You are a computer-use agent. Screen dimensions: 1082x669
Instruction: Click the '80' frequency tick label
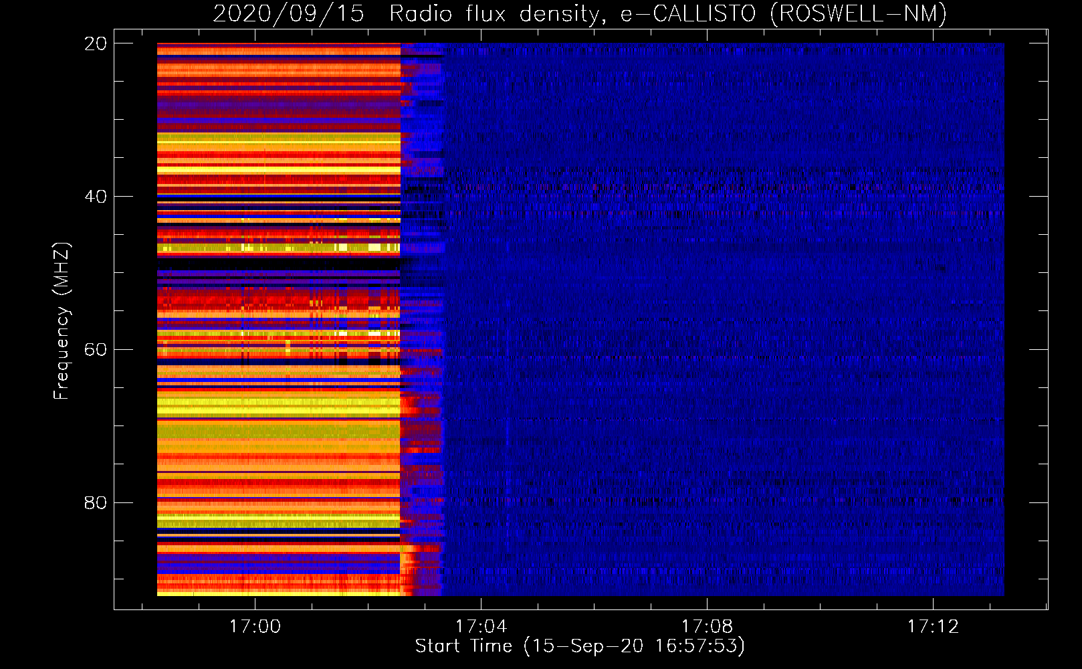pyautogui.click(x=95, y=503)
